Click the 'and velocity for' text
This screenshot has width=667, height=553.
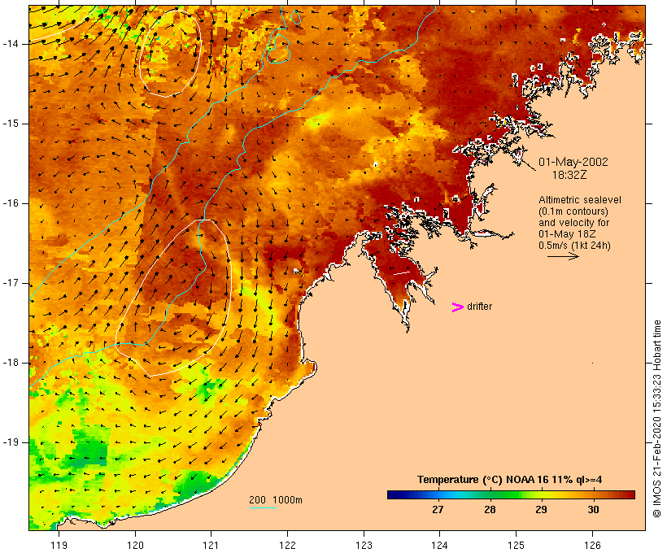[x=573, y=223]
